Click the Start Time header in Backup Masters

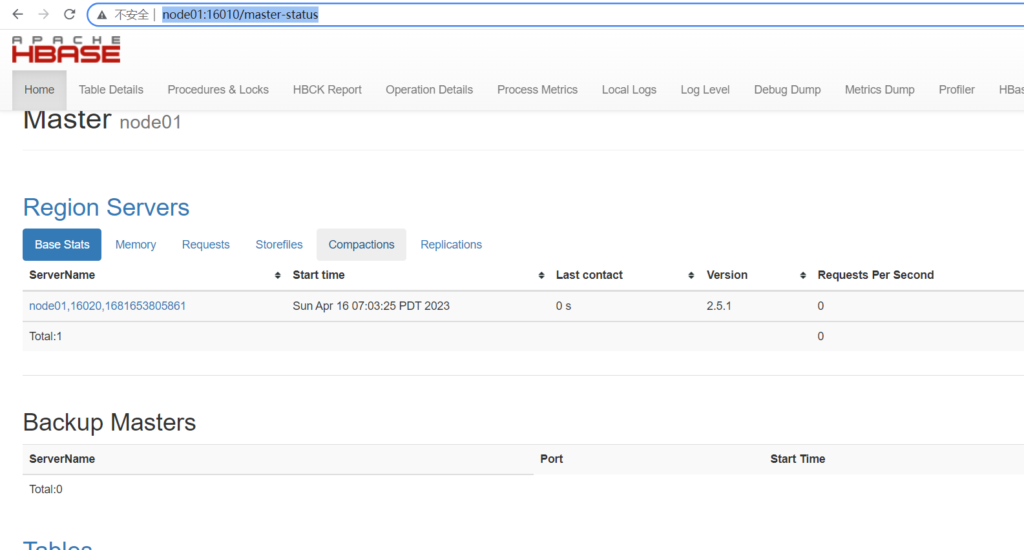pyautogui.click(x=797, y=459)
